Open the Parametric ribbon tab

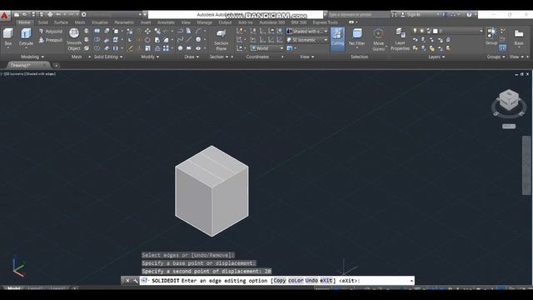(124, 22)
